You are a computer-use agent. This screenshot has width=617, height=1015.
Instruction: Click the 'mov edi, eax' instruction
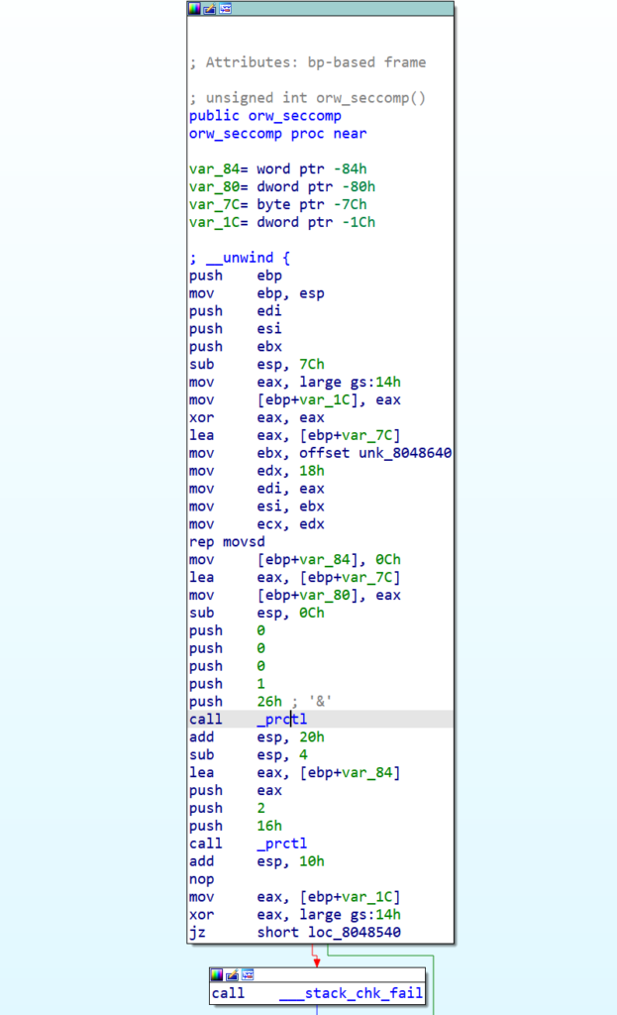tap(257, 489)
